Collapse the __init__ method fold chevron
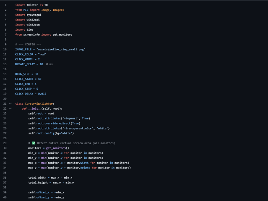268x201 pixels. point(10,109)
